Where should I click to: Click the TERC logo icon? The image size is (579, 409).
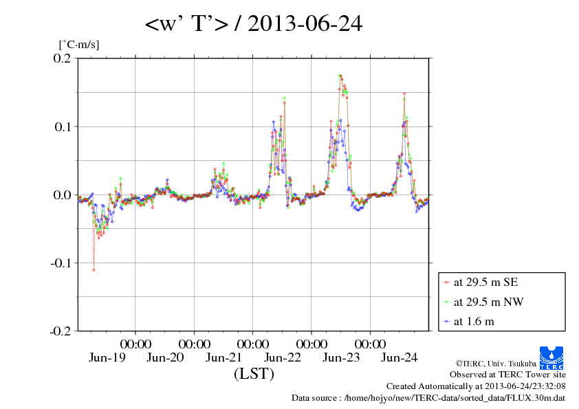pos(551,358)
